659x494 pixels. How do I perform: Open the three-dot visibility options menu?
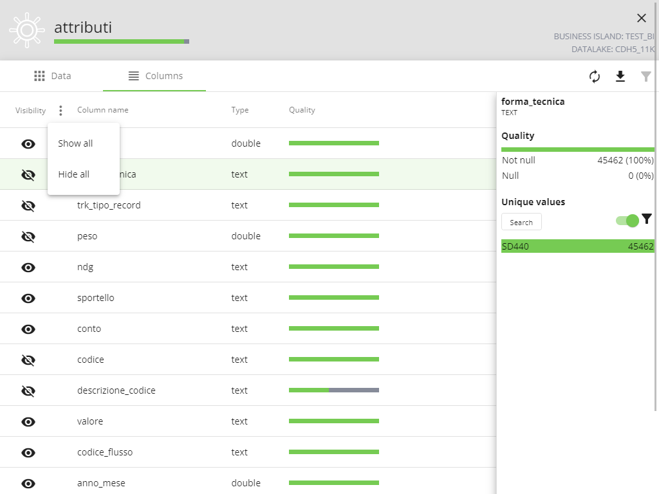click(60, 111)
